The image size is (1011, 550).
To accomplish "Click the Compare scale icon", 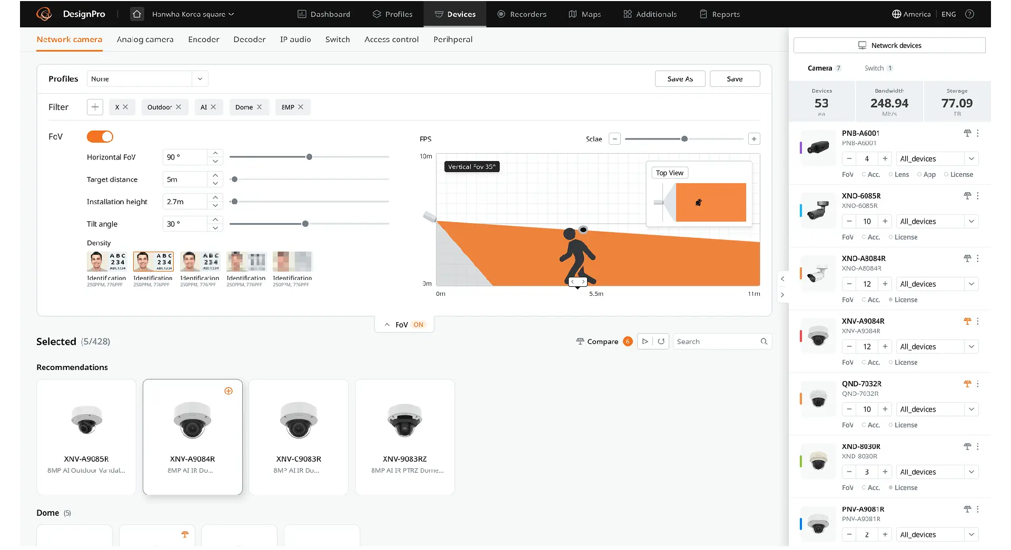I will click(580, 342).
